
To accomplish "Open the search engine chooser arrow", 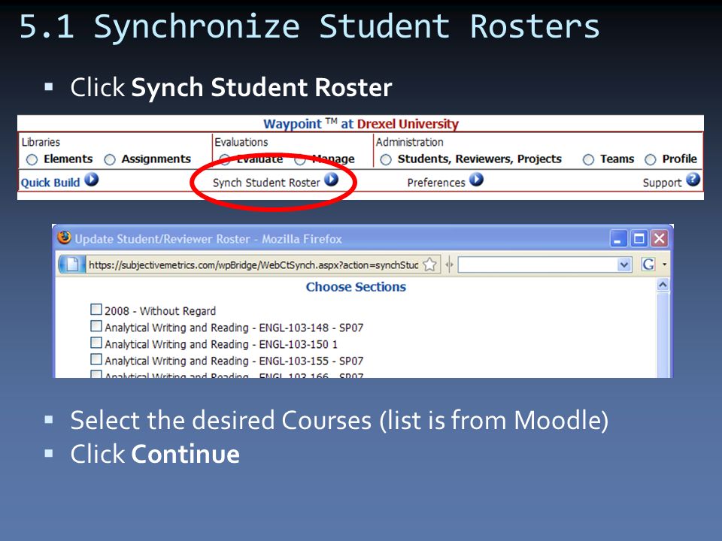I will point(664,264).
